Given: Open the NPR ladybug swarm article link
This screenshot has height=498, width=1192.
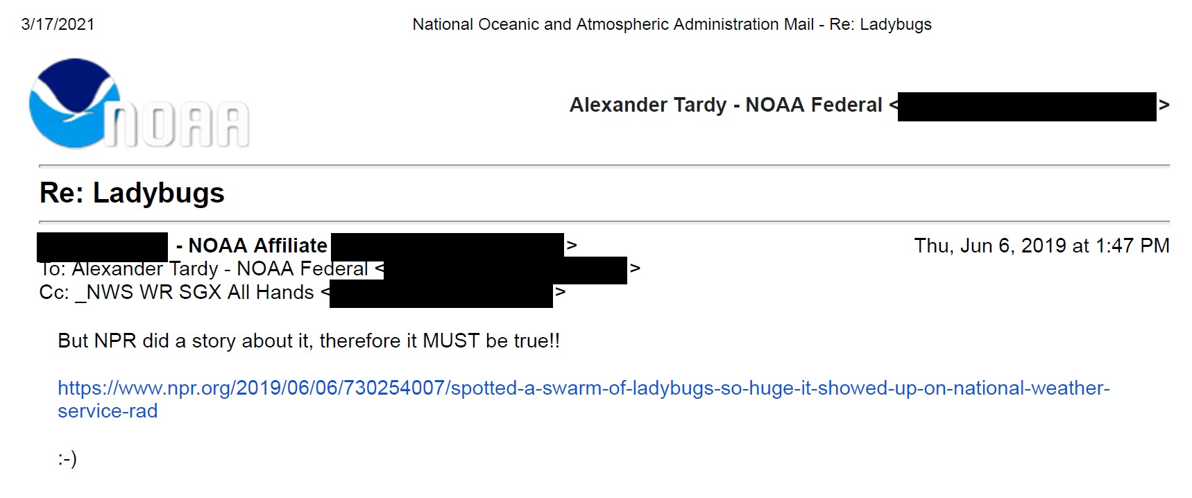Looking at the screenshot, I should coord(583,388).
